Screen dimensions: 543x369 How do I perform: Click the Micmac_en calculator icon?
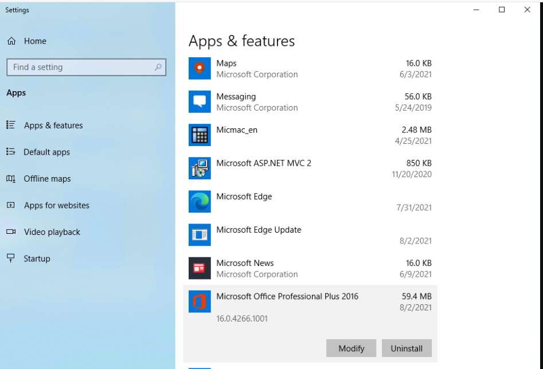coord(200,135)
